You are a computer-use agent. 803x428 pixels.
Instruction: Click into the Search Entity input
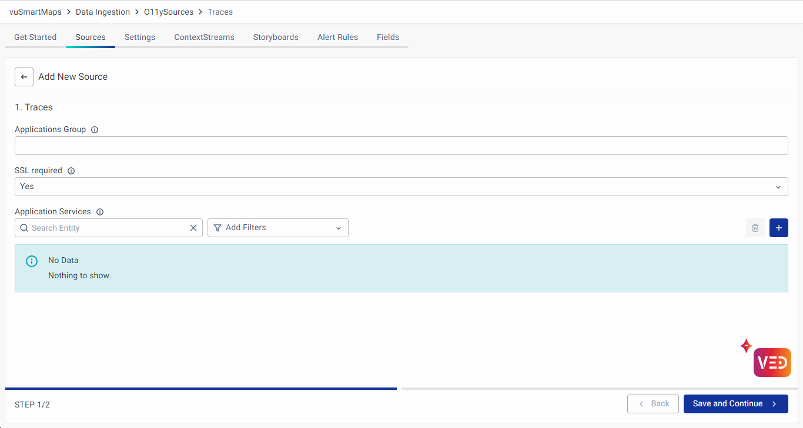tap(106, 228)
